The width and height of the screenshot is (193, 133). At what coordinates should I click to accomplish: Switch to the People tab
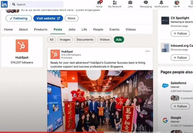pos(98,29)
